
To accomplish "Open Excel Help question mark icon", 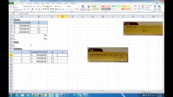I will pos(157,3).
